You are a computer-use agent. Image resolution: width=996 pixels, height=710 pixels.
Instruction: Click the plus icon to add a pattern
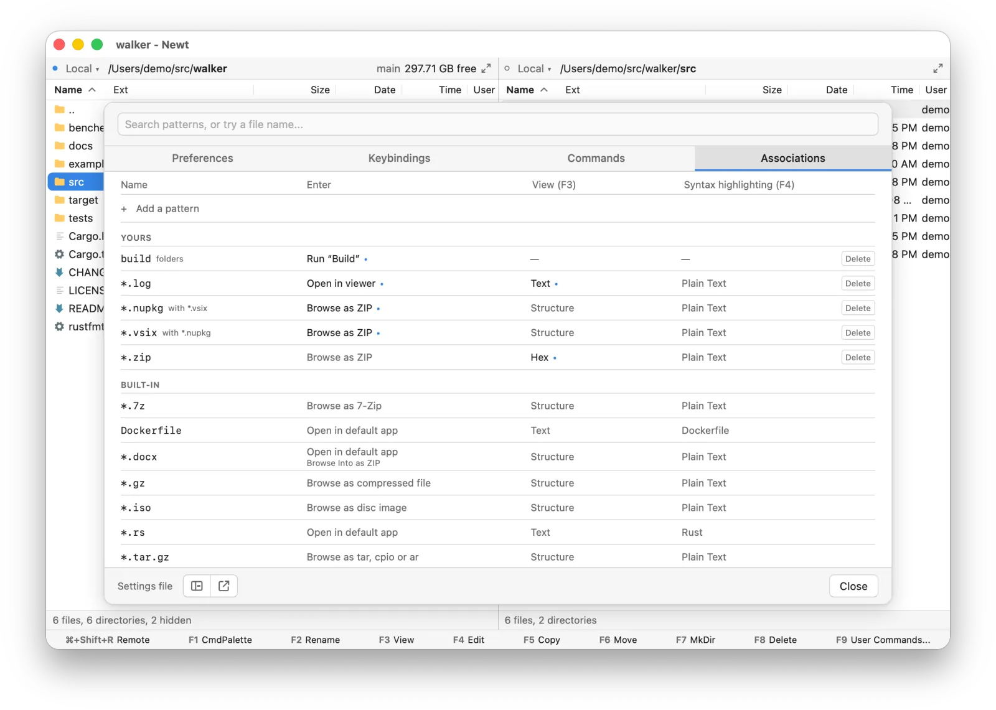coord(124,209)
